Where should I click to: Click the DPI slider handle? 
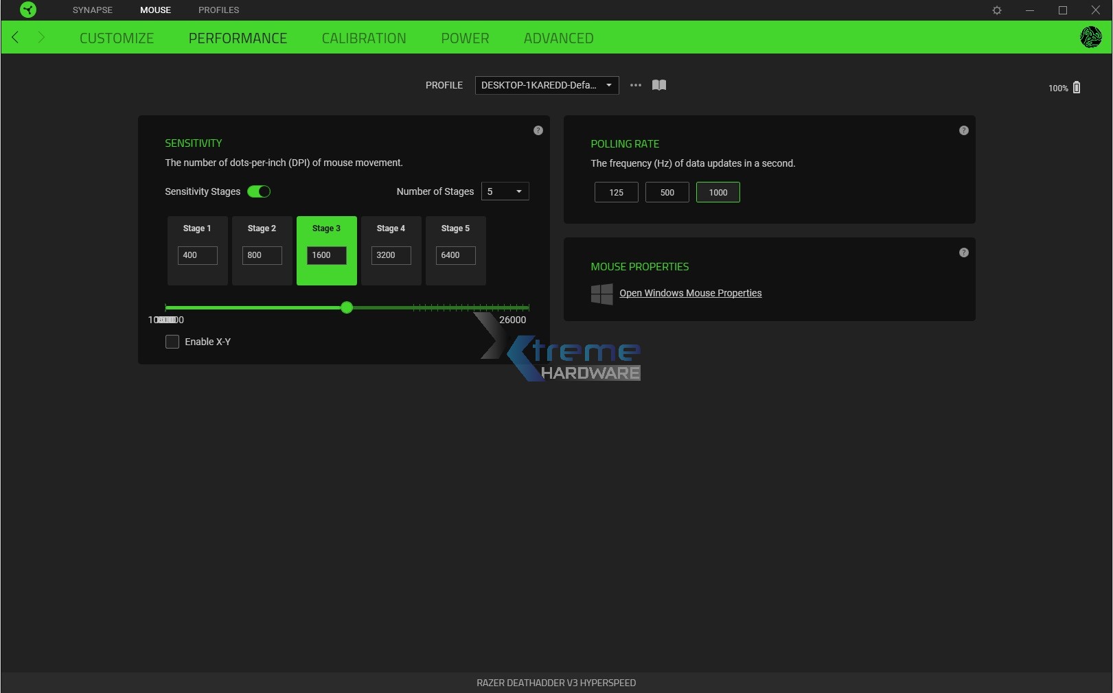pos(347,308)
